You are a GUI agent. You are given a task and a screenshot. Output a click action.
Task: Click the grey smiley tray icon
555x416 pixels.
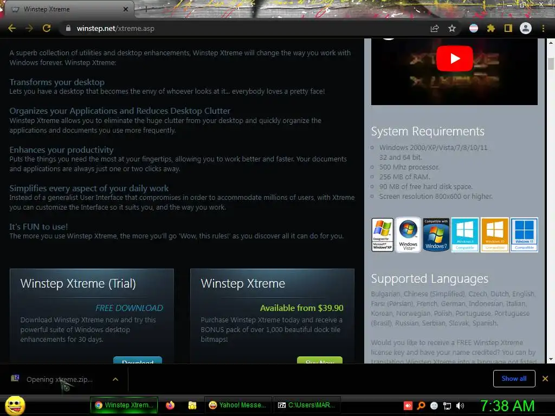pos(434,406)
